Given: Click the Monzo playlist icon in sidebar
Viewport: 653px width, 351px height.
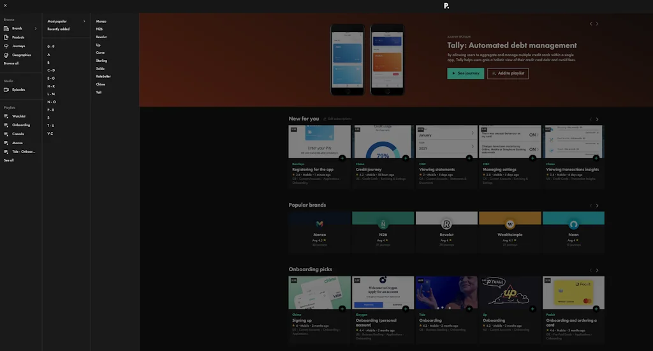Looking at the screenshot, I should pyautogui.click(x=6, y=142).
